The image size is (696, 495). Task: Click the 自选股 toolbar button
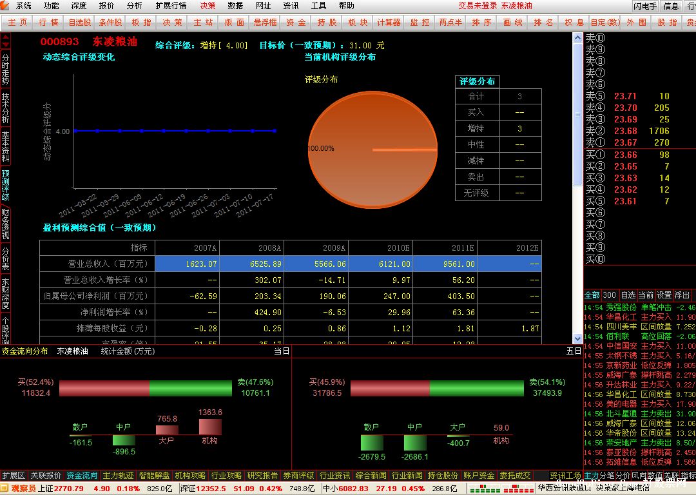point(79,22)
